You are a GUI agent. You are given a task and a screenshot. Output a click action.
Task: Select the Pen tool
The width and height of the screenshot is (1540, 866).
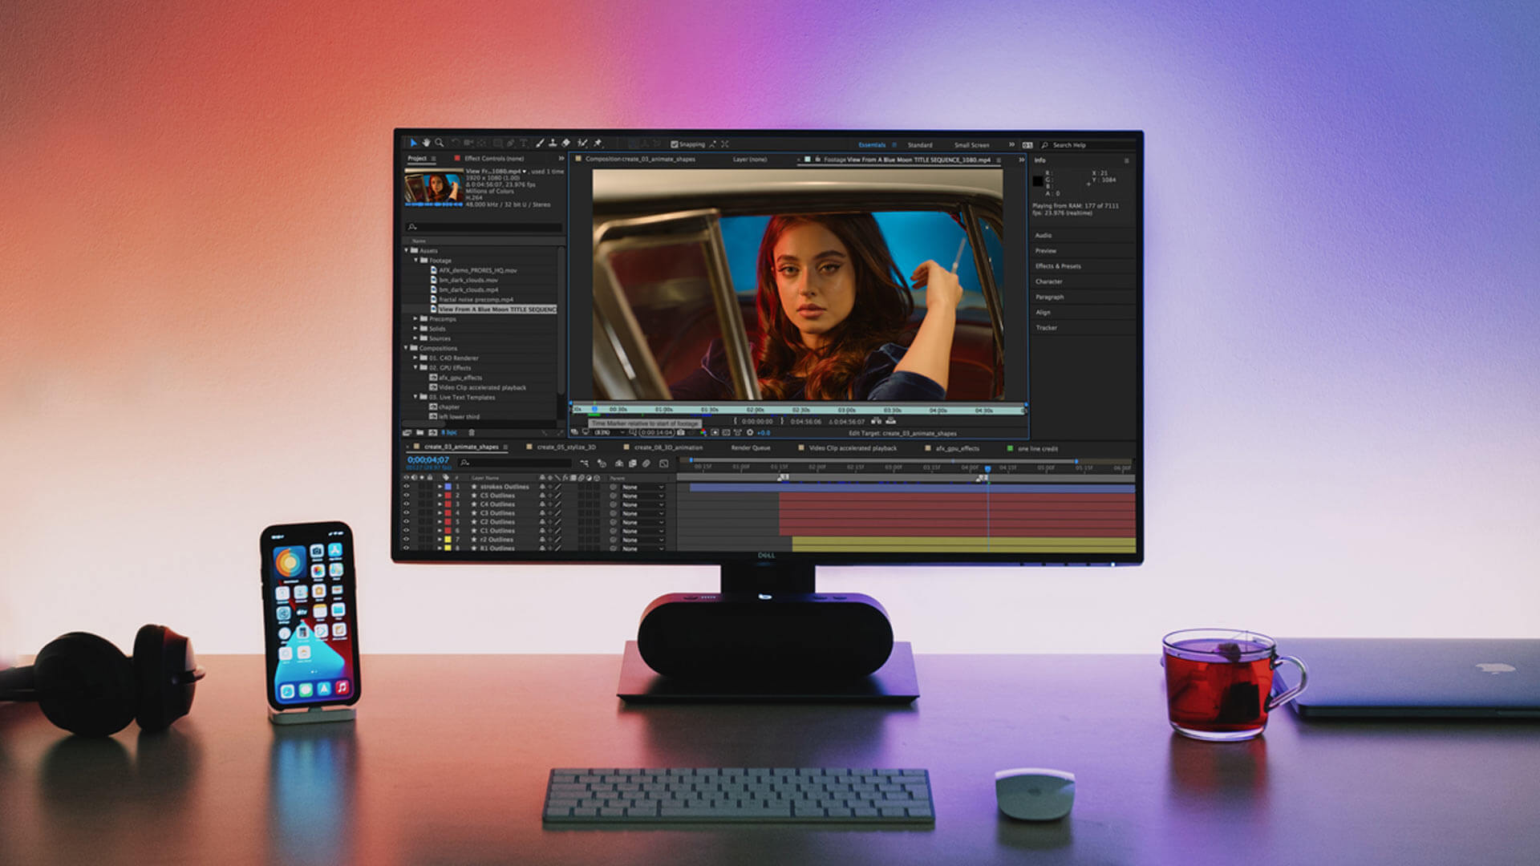[x=510, y=143]
